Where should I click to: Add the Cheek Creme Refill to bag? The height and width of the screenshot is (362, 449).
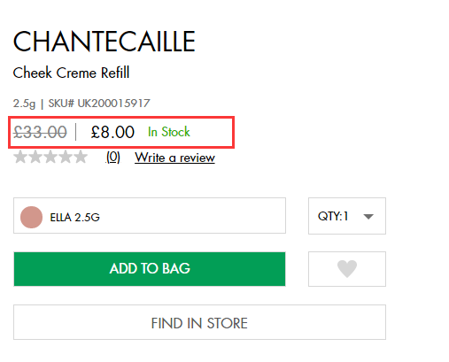click(x=150, y=269)
